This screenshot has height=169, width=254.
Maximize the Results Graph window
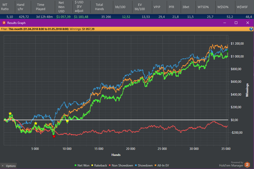(236, 23)
